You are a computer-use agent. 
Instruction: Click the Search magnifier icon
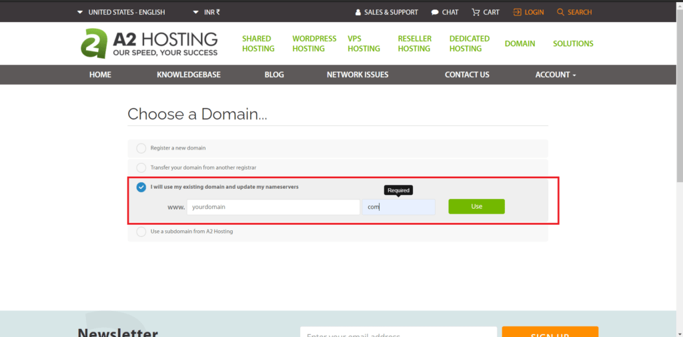coord(560,12)
